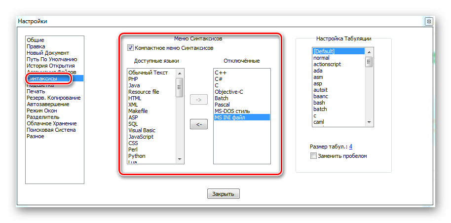The image size is (451, 223).
Task: Enable the Заменить пробелом checkbox
Action: pyautogui.click(x=314, y=156)
